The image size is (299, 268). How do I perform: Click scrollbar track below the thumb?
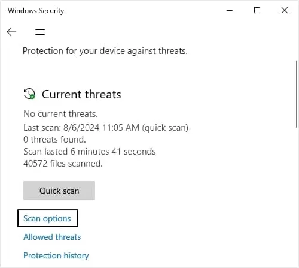pos(297,196)
